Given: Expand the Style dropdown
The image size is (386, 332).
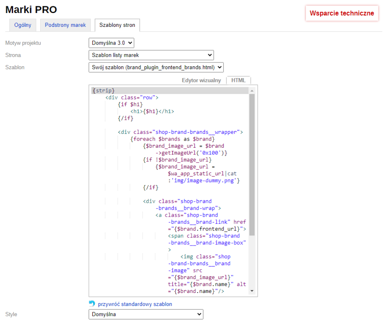Looking at the screenshot, I should click(x=146, y=314).
